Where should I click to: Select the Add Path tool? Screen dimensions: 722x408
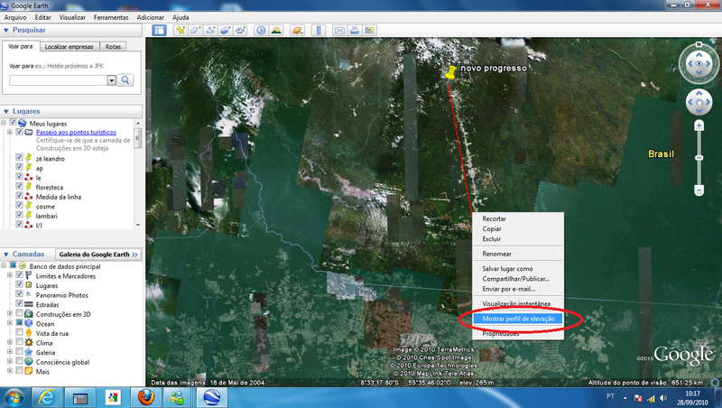[x=210, y=31]
